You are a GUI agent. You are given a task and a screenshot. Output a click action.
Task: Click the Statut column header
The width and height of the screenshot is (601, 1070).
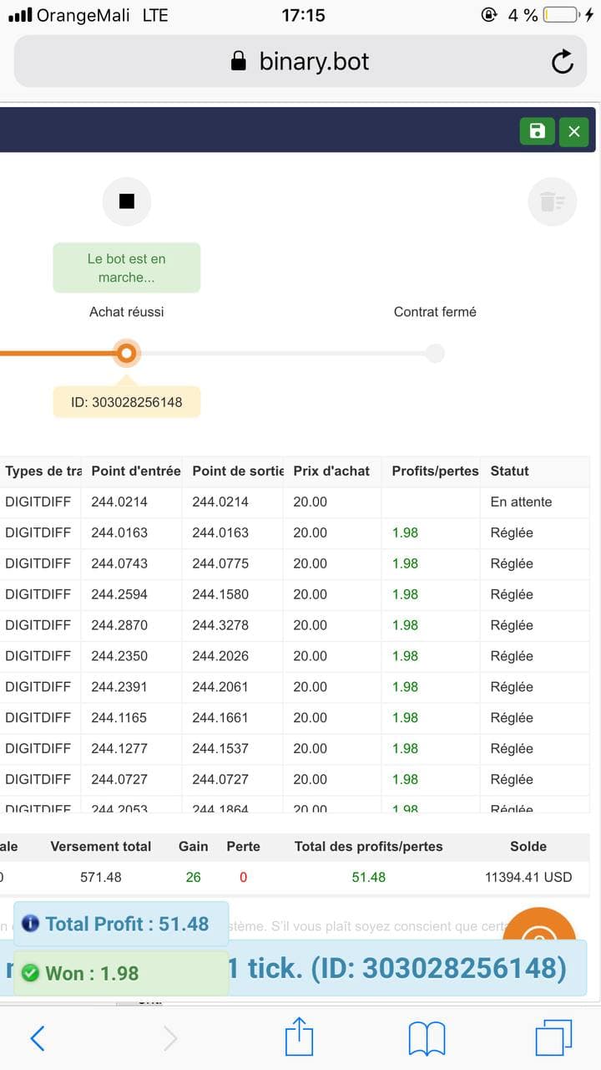[x=511, y=471]
